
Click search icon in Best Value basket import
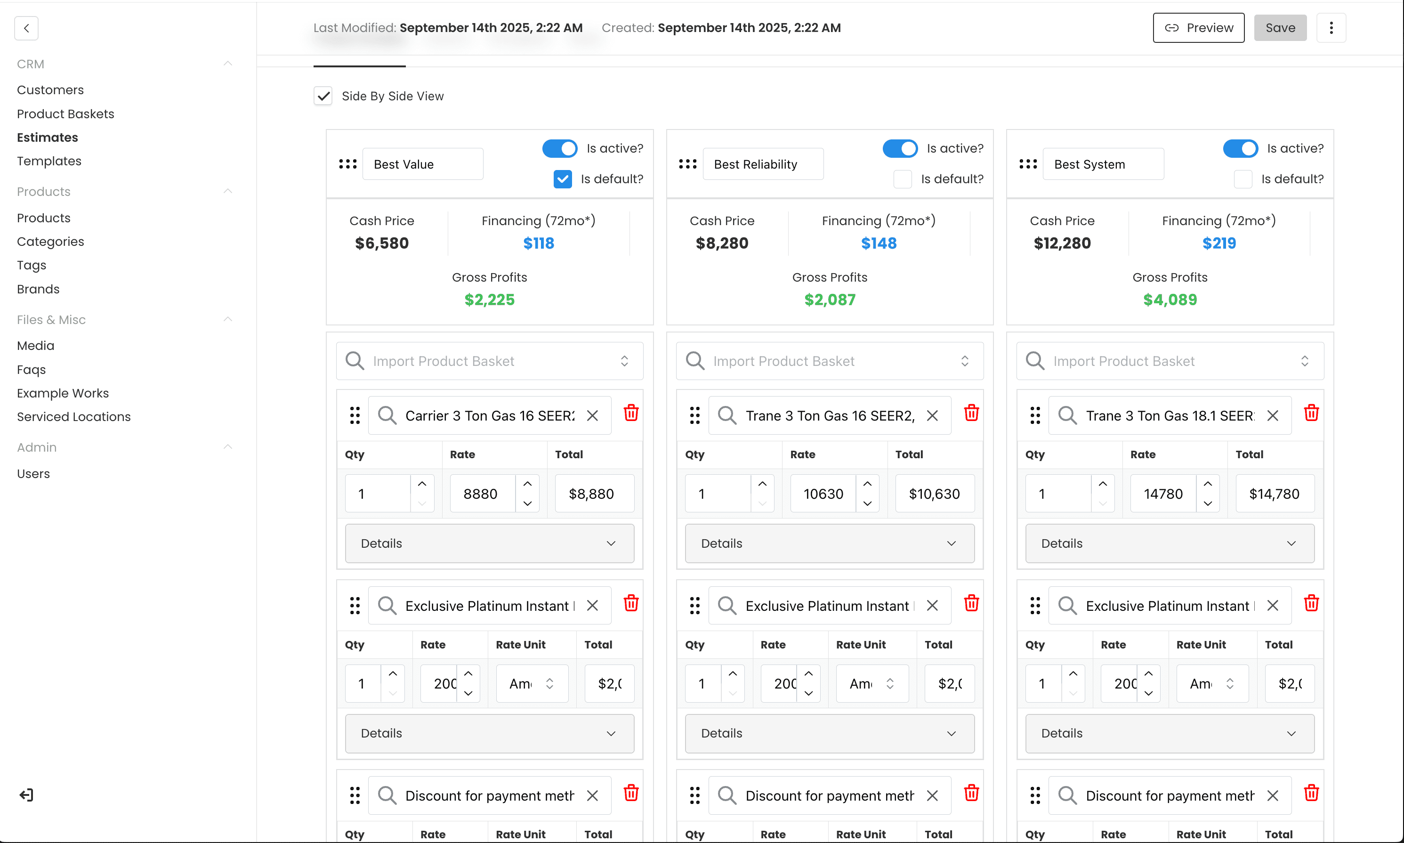(355, 361)
